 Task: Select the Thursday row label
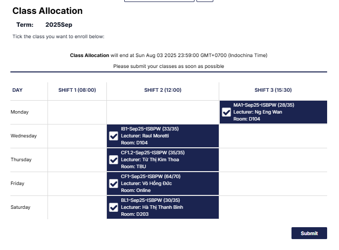point(21,160)
